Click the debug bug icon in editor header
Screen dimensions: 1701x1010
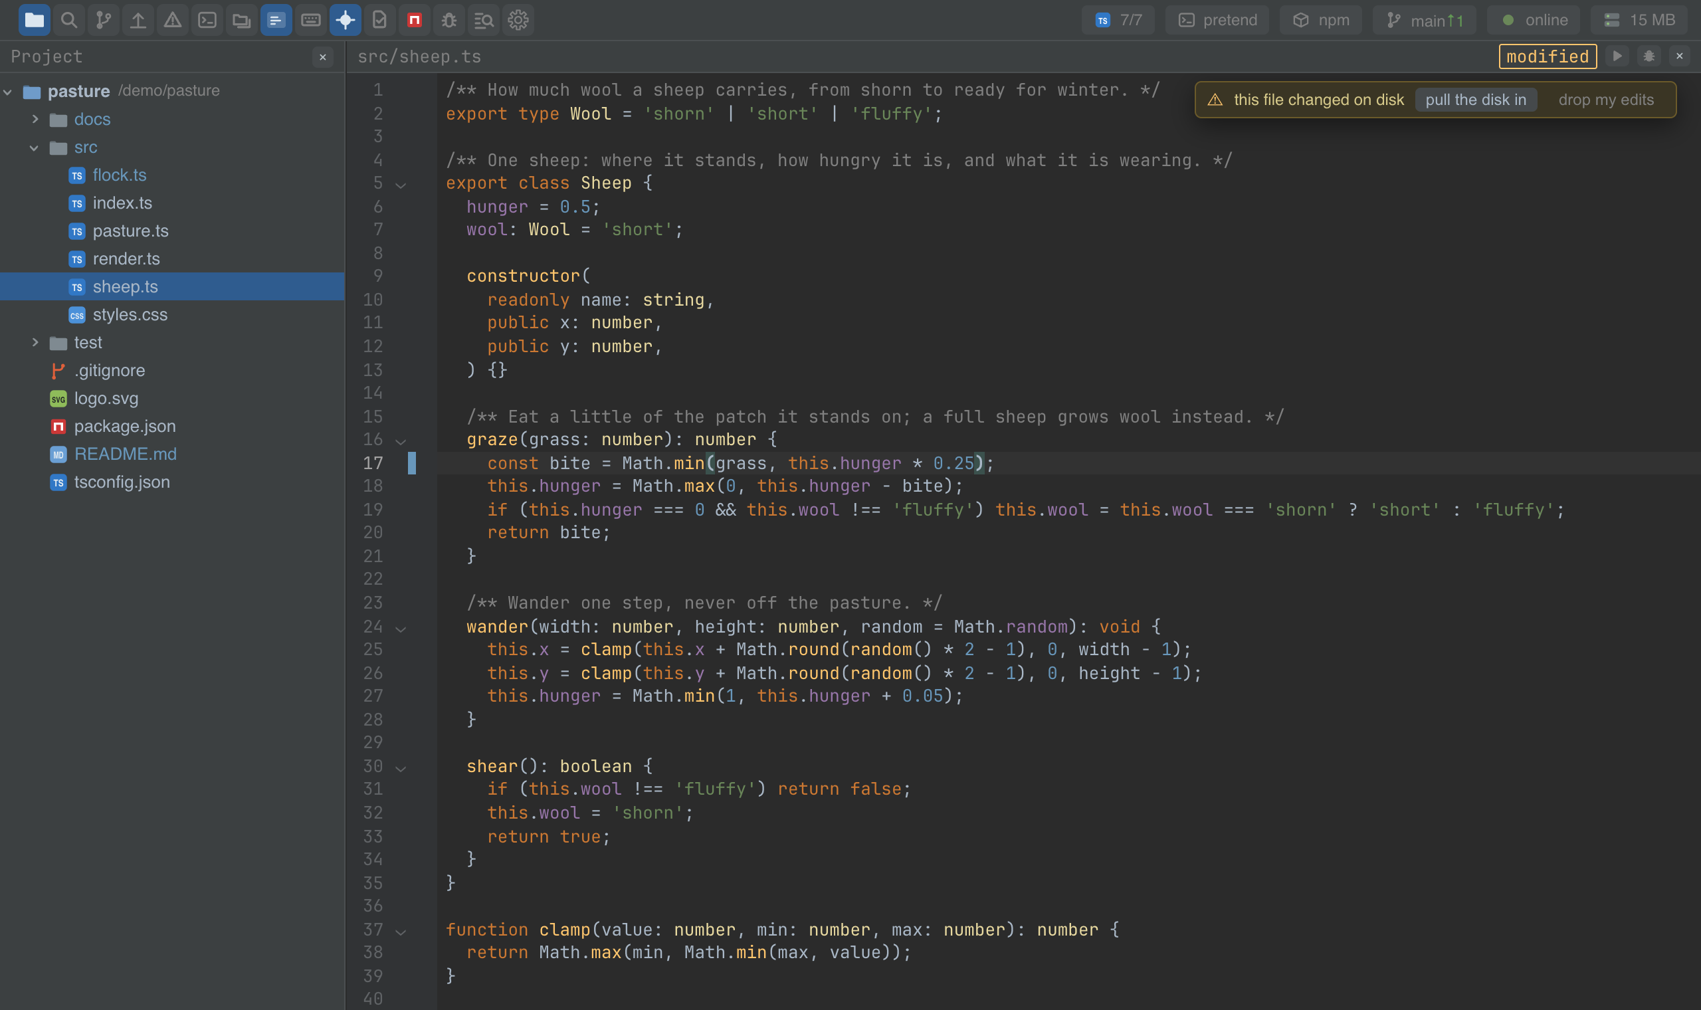pos(1649,56)
